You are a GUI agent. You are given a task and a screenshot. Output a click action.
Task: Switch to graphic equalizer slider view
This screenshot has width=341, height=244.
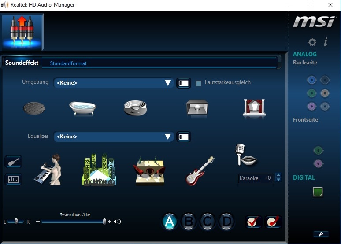(x=13, y=179)
